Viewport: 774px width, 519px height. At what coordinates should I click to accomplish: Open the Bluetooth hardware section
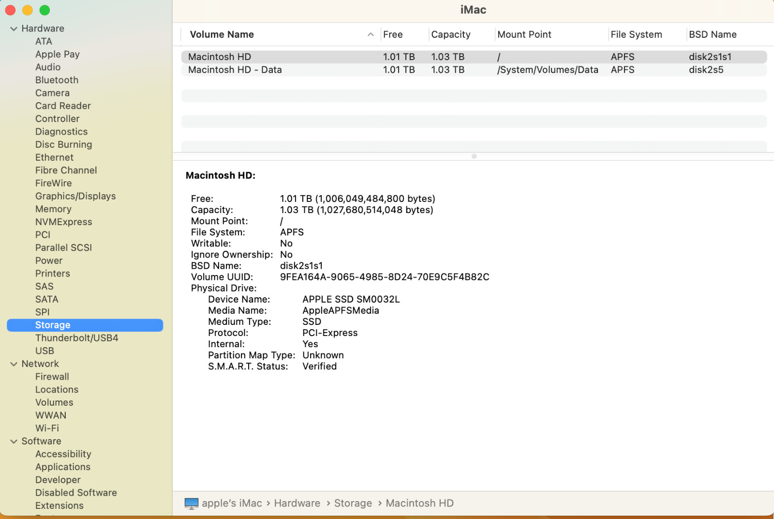click(x=57, y=80)
